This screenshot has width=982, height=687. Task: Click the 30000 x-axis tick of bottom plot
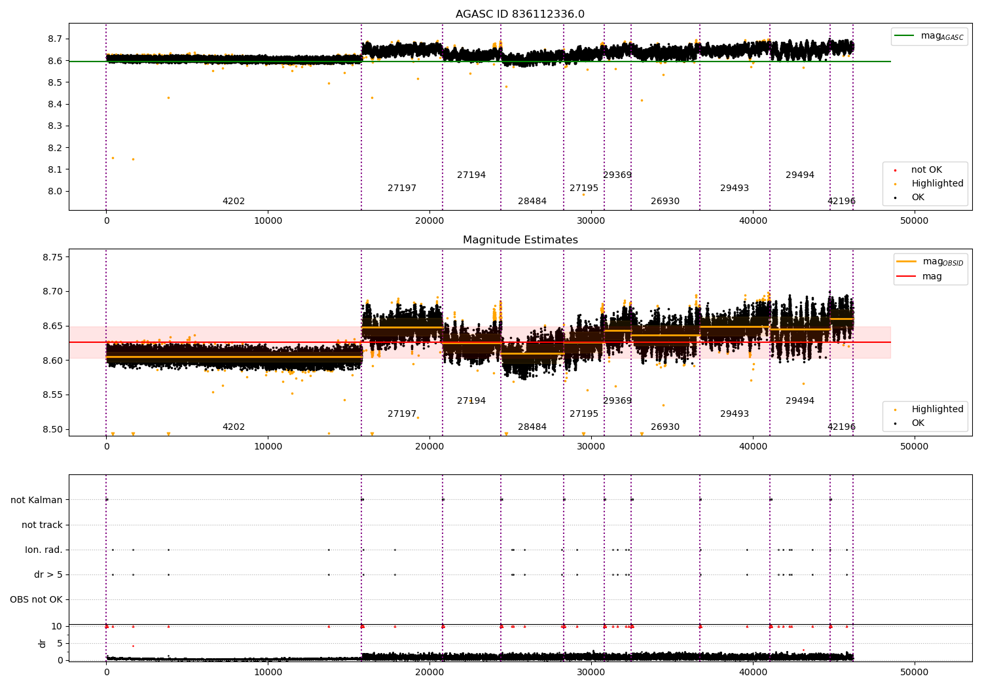591,673
